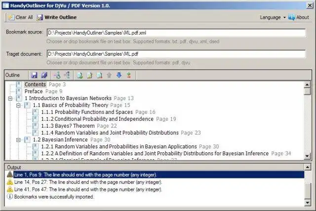This screenshot has height=211, width=316.
Task: Collapse the 1.1 Basics of Probability Theory node
Action: click(18, 105)
